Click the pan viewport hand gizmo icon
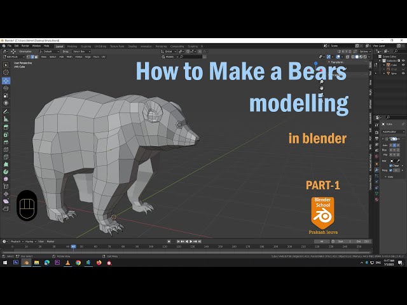407x305 pixels. click(x=322, y=88)
